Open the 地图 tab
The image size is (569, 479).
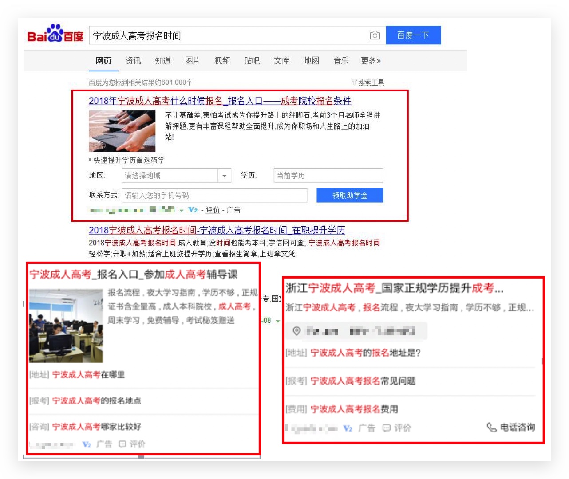[x=311, y=61]
